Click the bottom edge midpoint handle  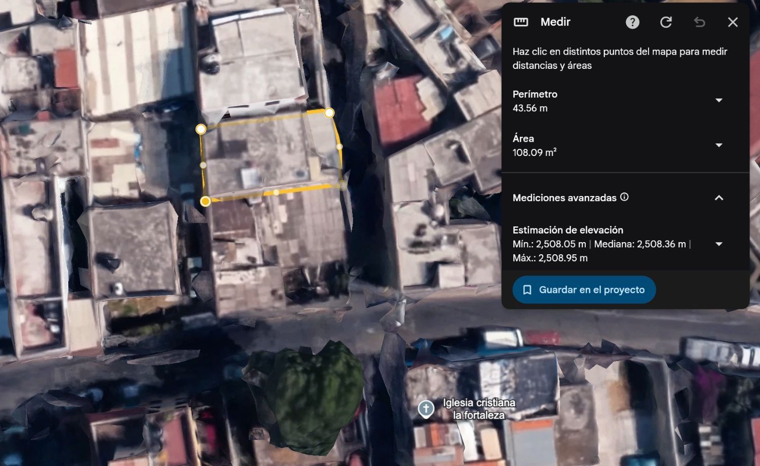click(276, 192)
